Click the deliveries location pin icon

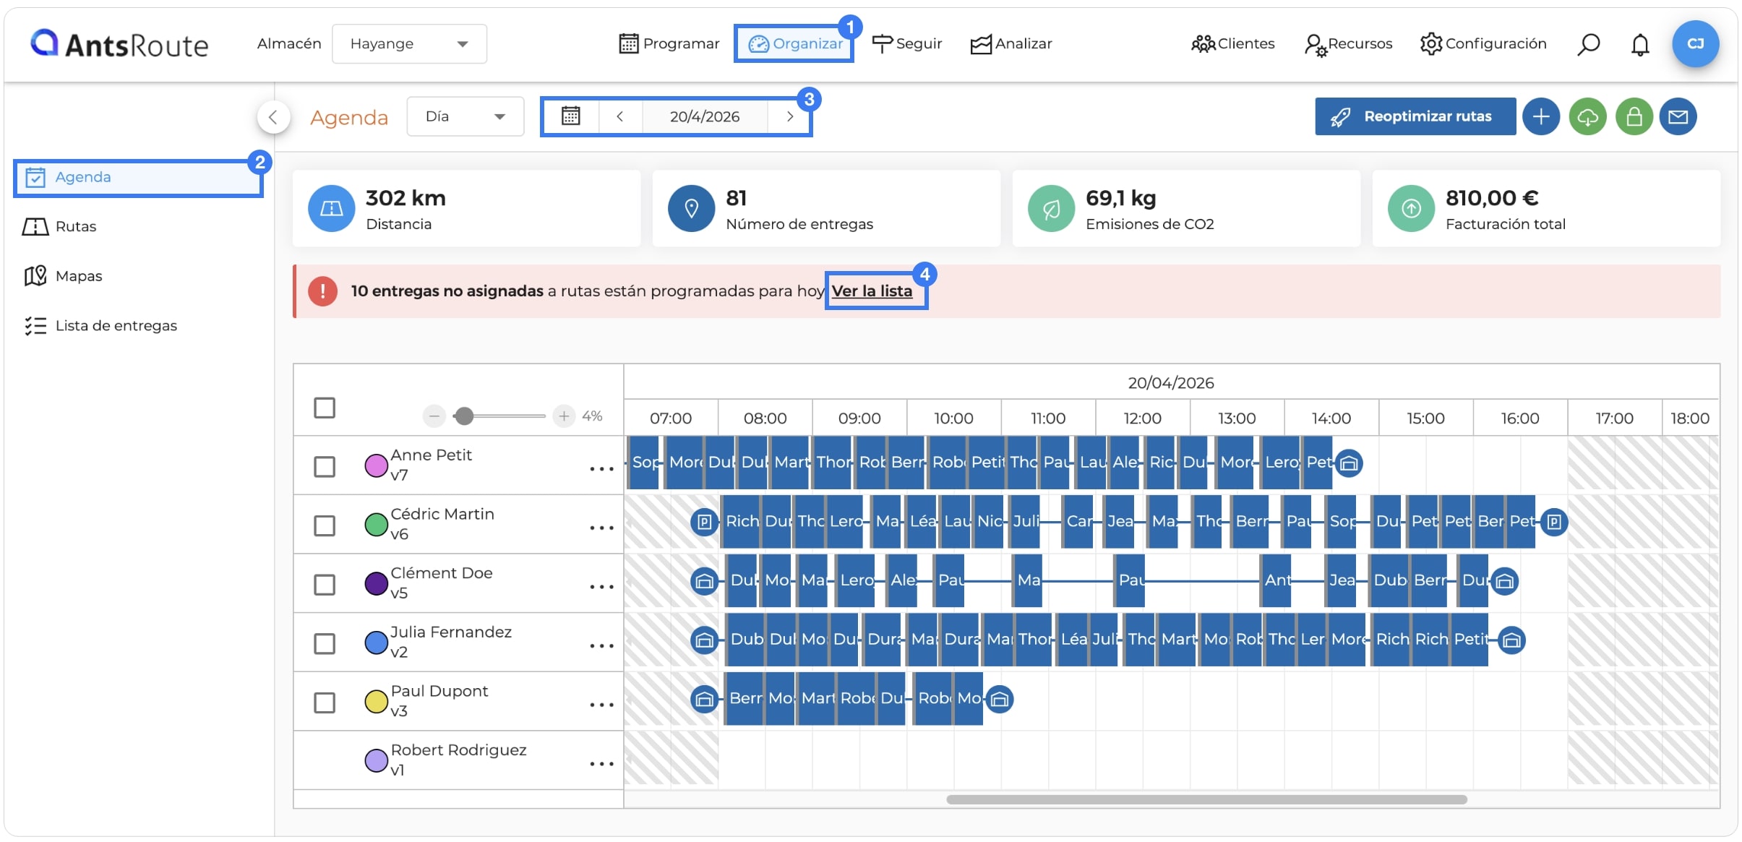(691, 209)
